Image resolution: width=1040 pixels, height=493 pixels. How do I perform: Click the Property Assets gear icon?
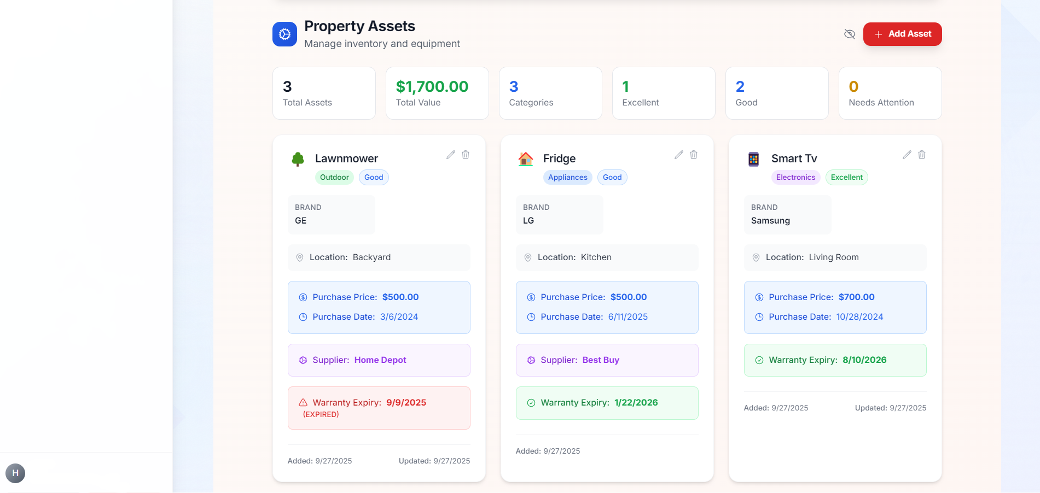[x=284, y=34]
